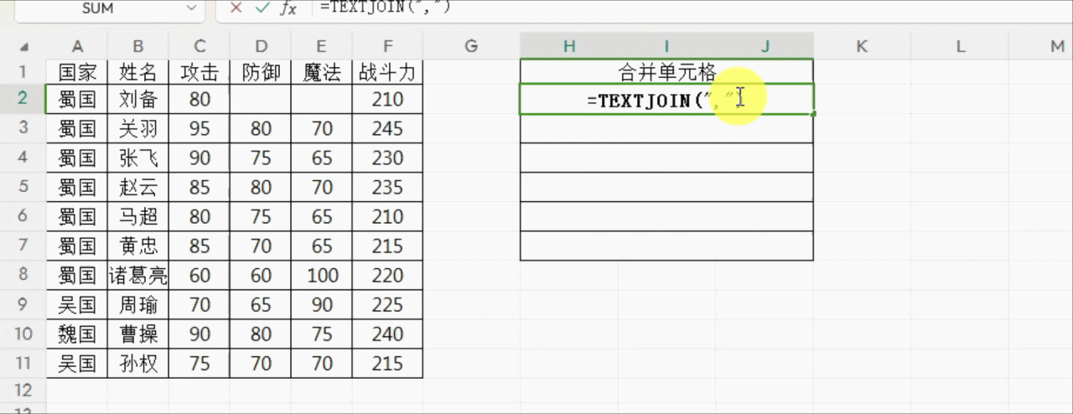Select column E header
The image size is (1073, 414).
(322, 46)
